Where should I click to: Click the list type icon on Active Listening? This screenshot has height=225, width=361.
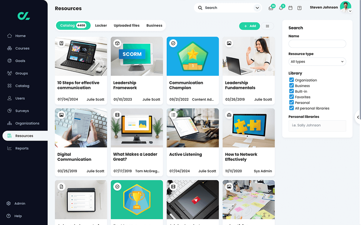(x=173, y=115)
